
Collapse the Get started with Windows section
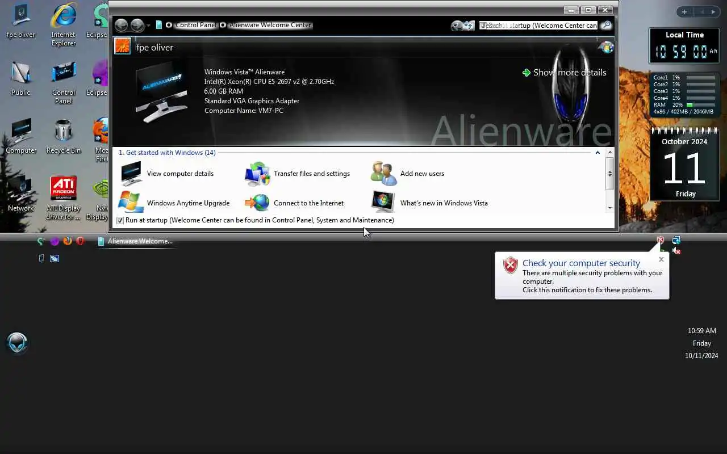598,153
